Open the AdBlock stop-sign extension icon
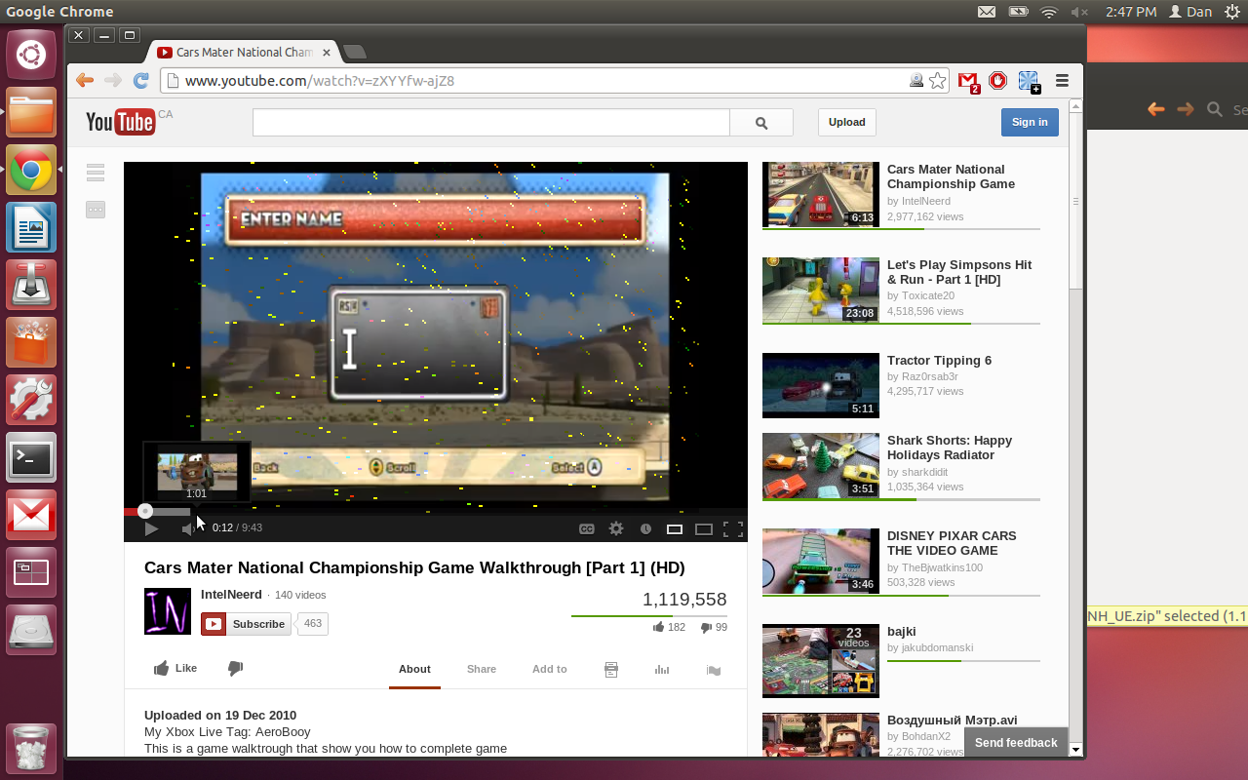Viewport: 1248px width, 780px height. click(x=997, y=81)
